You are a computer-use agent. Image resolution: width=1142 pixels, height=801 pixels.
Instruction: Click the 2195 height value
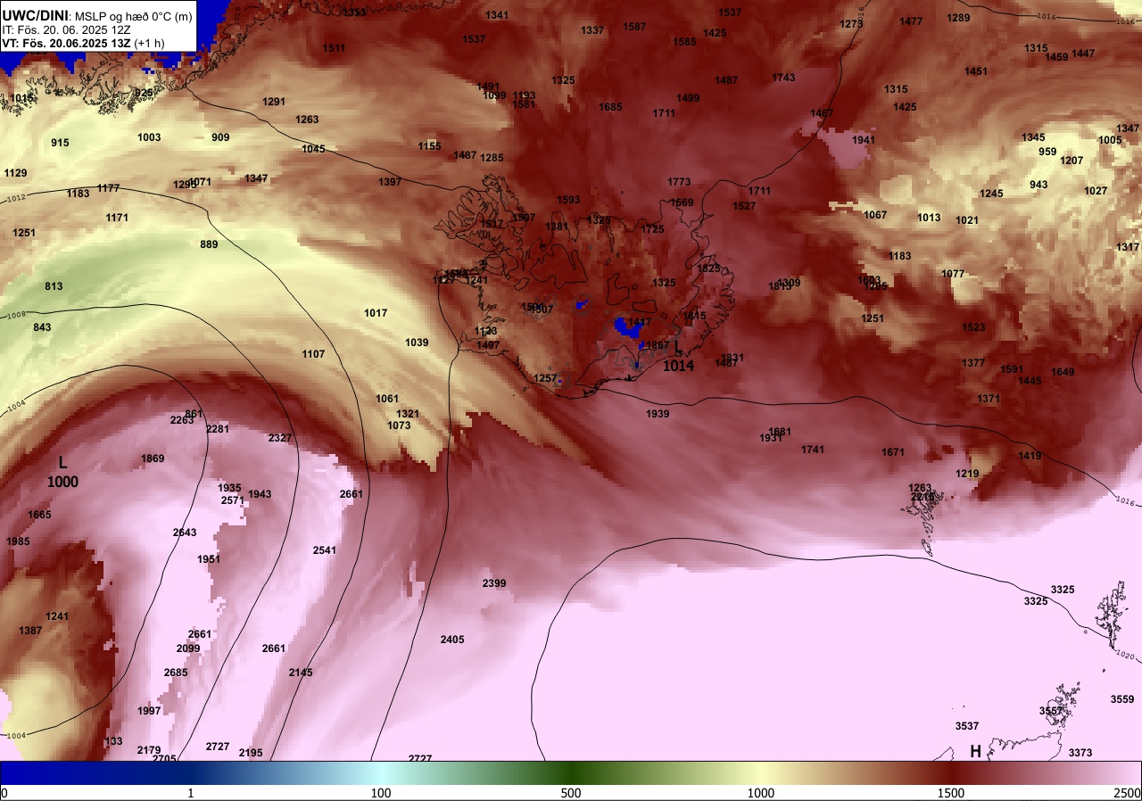tap(251, 753)
